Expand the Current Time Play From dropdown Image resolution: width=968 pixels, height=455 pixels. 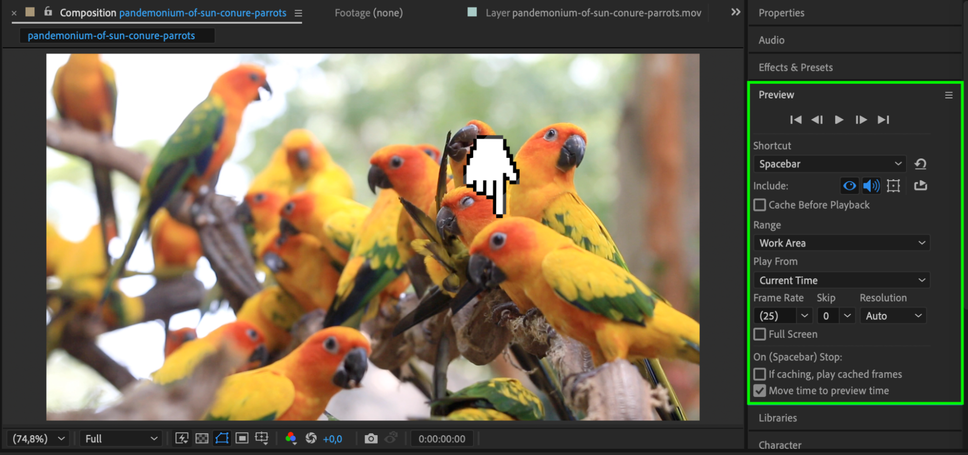[842, 280]
